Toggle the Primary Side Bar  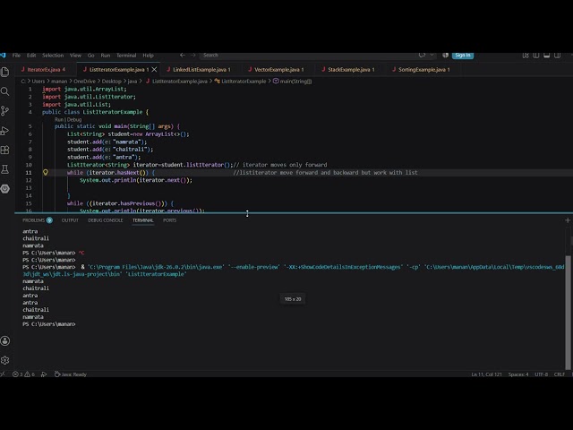coord(536,56)
